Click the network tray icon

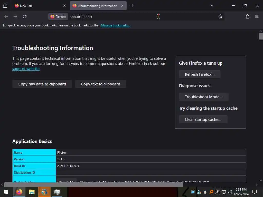(x=224, y=192)
